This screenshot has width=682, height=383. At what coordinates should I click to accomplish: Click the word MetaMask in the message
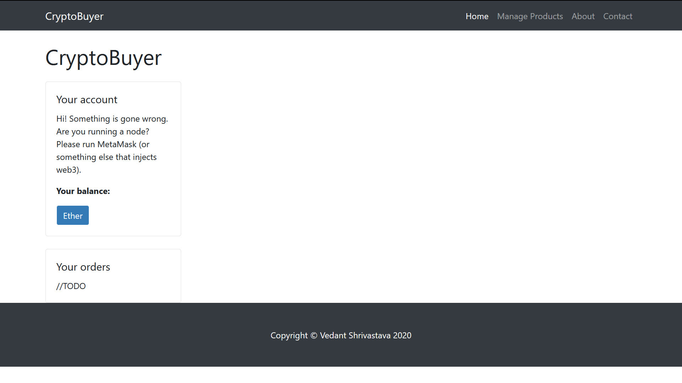[x=117, y=144]
